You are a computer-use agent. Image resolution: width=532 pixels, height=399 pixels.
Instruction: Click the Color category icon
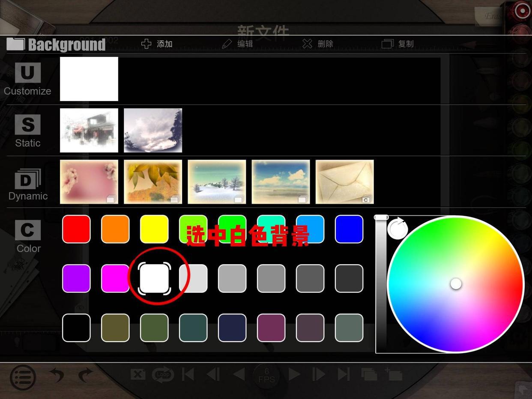[x=28, y=230]
